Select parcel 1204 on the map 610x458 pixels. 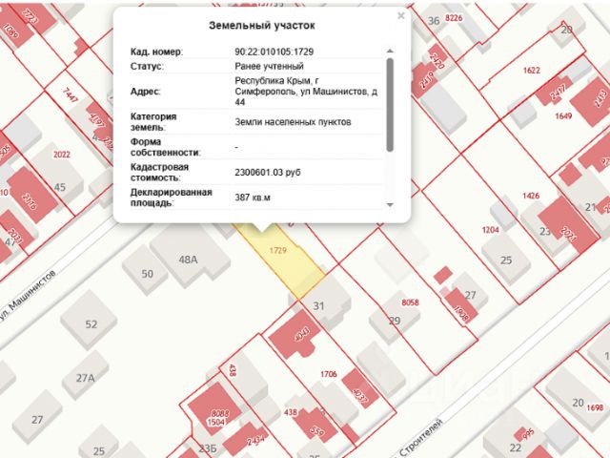[490, 230]
